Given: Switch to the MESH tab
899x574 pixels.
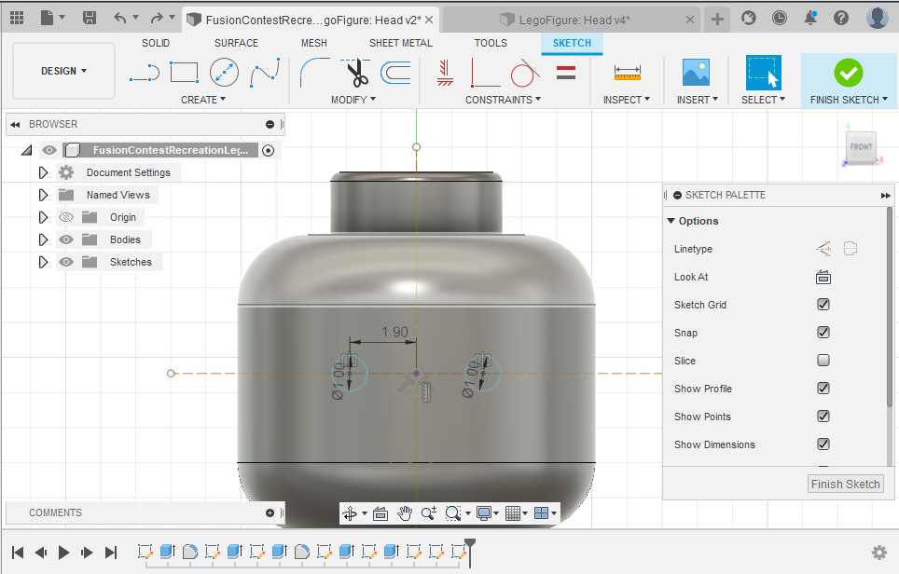Looking at the screenshot, I should tap(314, 43).
